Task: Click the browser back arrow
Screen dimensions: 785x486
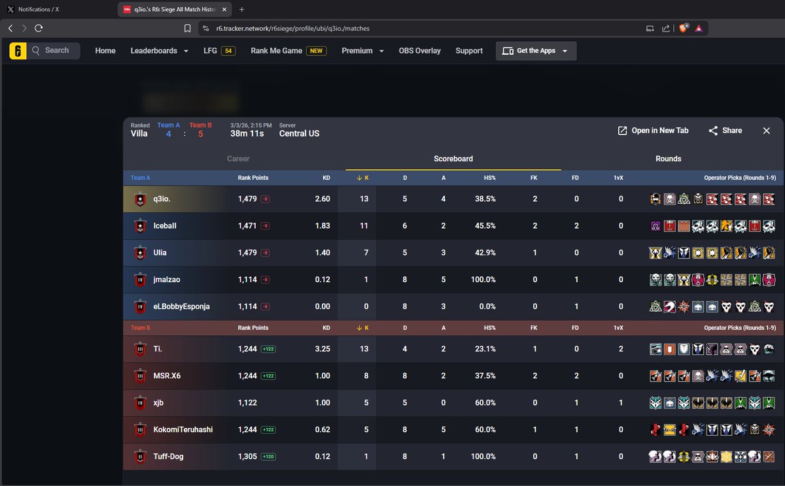Action: click(x=10, y=28)
